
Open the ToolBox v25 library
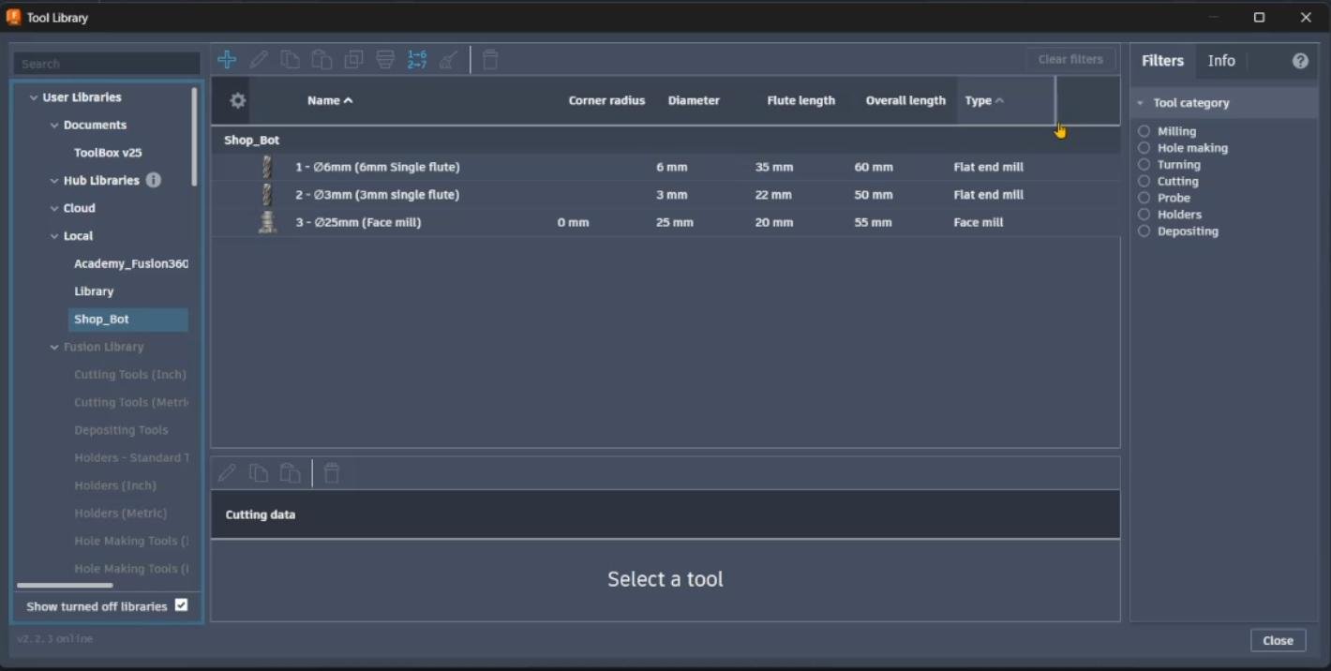click(108, 153)
